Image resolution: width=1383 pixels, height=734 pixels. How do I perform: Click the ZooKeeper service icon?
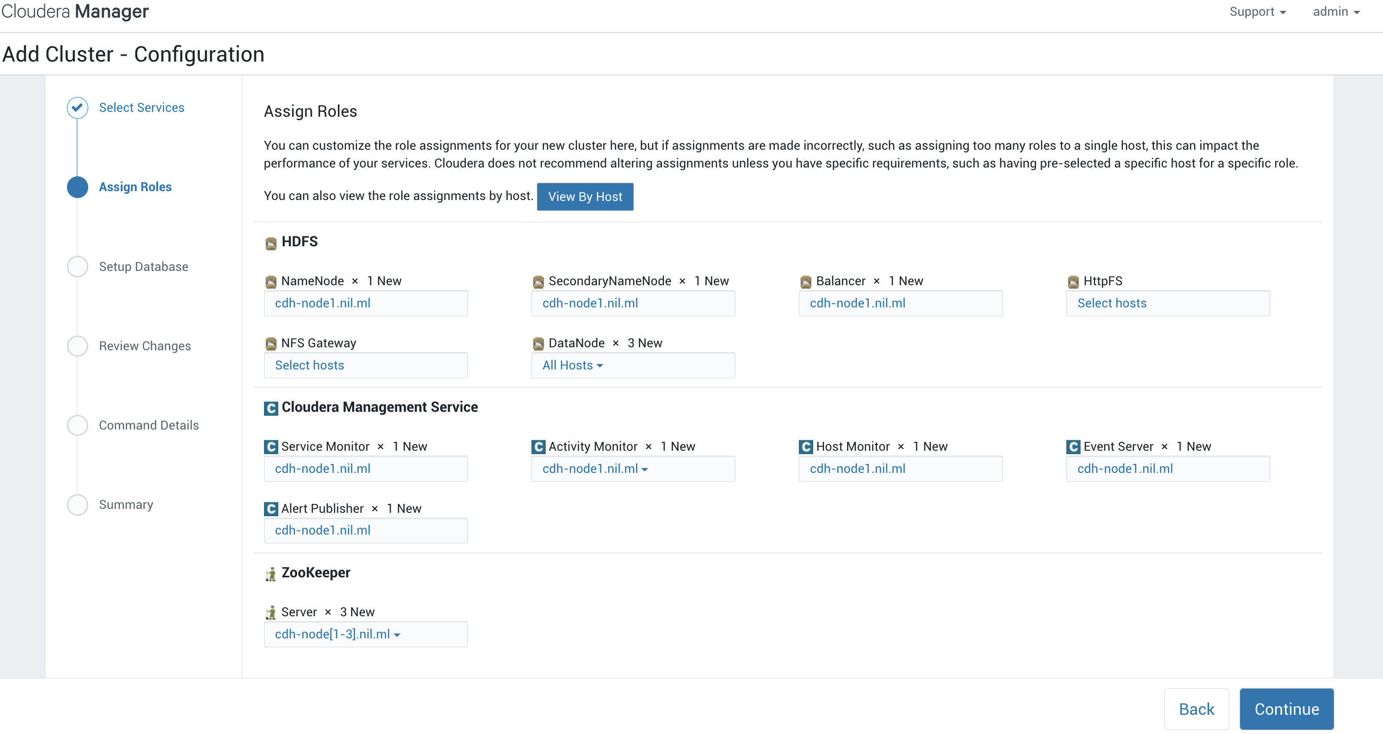[x=270, y=573]
